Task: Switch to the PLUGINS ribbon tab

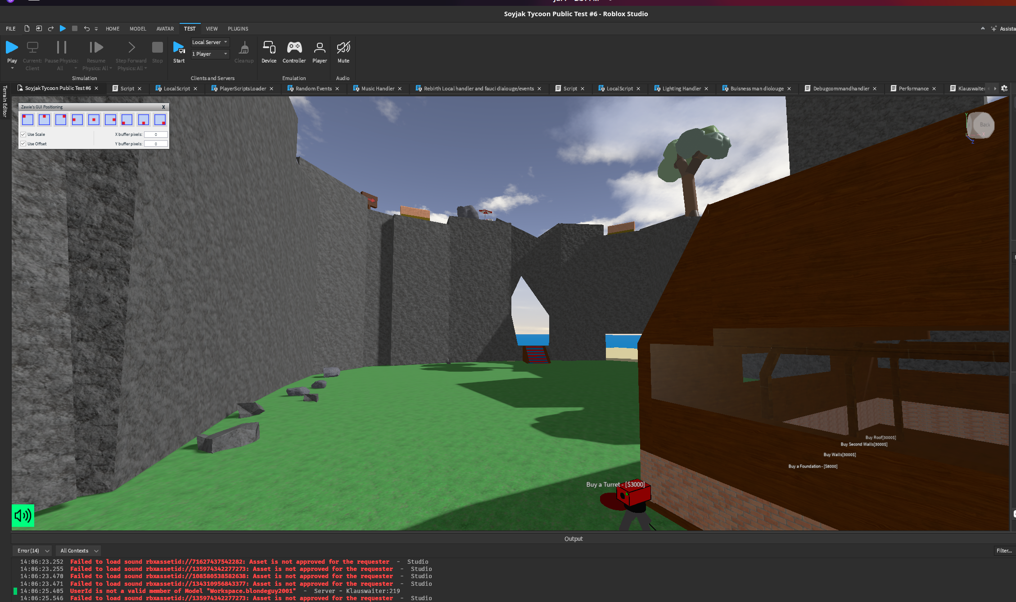Action: pyautogui.click(x=238, y=29)
